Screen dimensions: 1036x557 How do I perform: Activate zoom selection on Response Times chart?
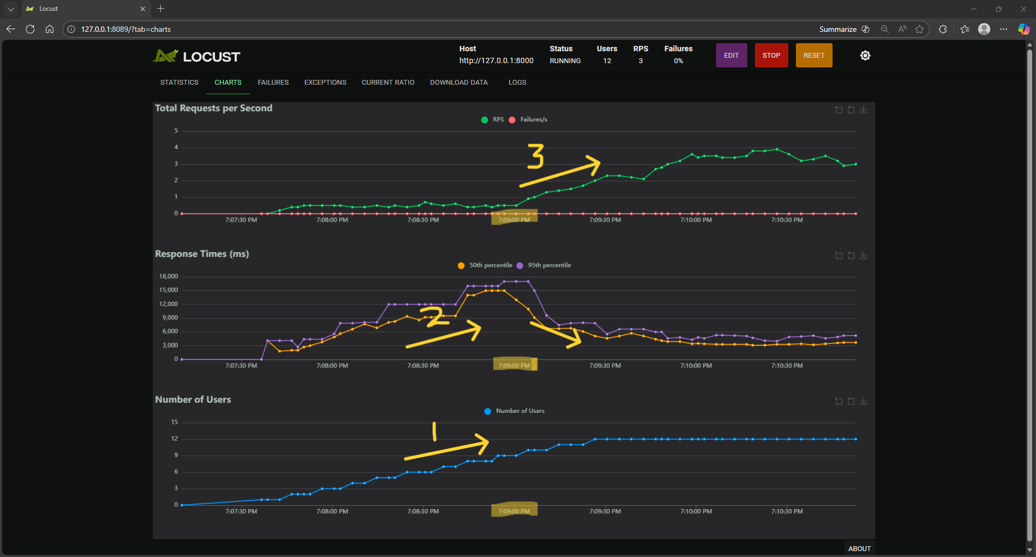pyautogui.click(x=839, y=255)
